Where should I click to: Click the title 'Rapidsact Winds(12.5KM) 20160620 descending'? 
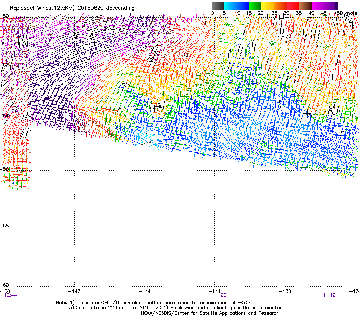(x=72, y=8)
